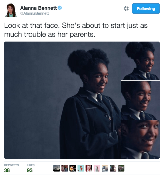Open the @AlannaBennett handle link
This screenshot has height=176, width=165.
click(x=34, y=13)
